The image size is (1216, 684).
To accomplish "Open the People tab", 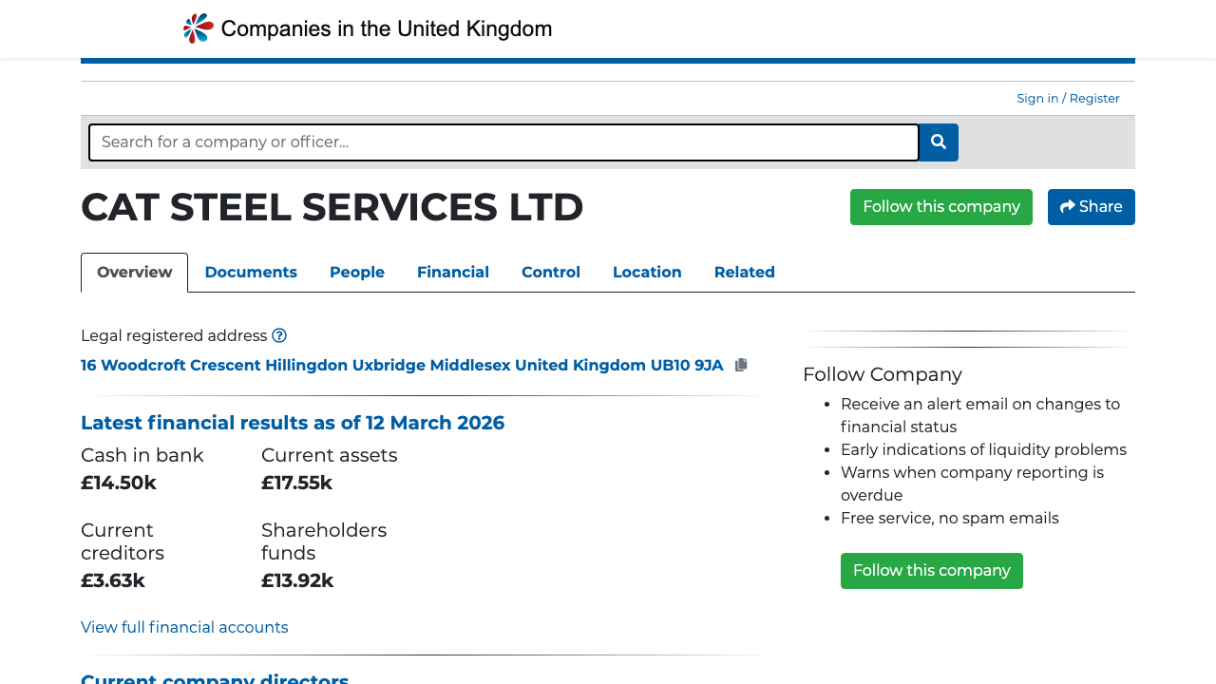I will pyautogui.click(x=356, y=273).
